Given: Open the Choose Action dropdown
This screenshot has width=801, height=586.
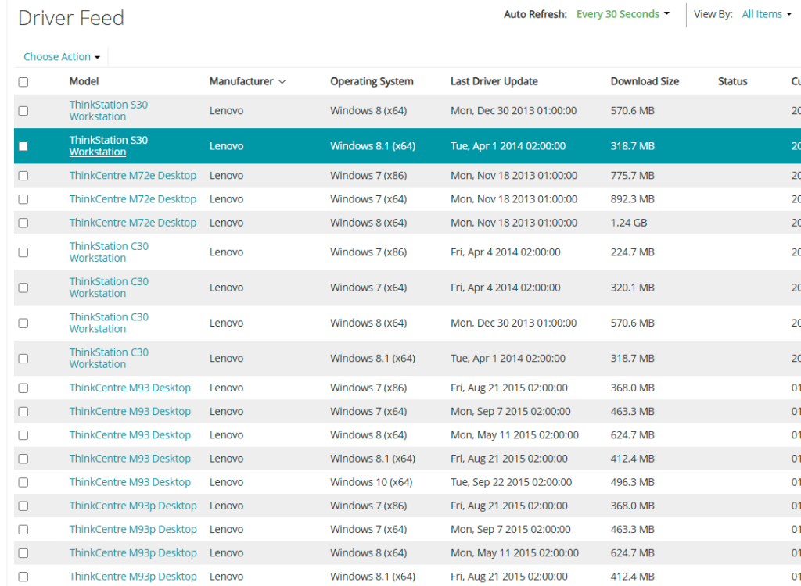Looking at the screenshot, I should [62, 57].
